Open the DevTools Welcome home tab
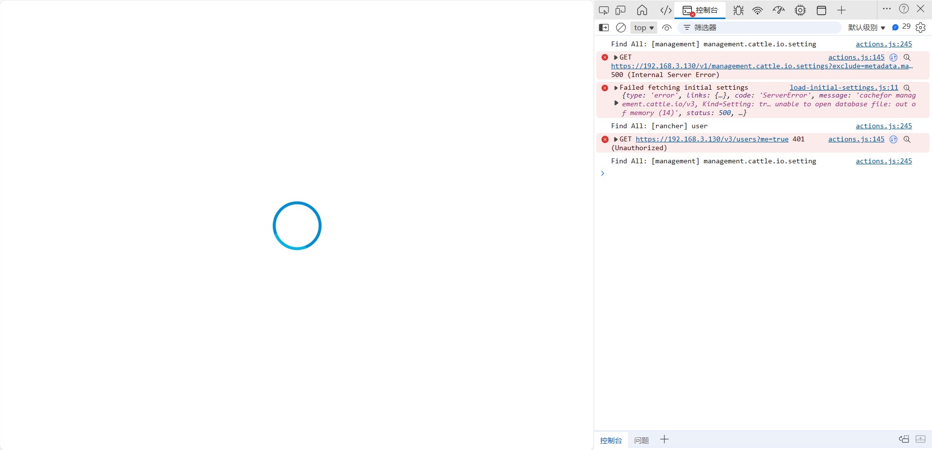 (x=642, y=10)
